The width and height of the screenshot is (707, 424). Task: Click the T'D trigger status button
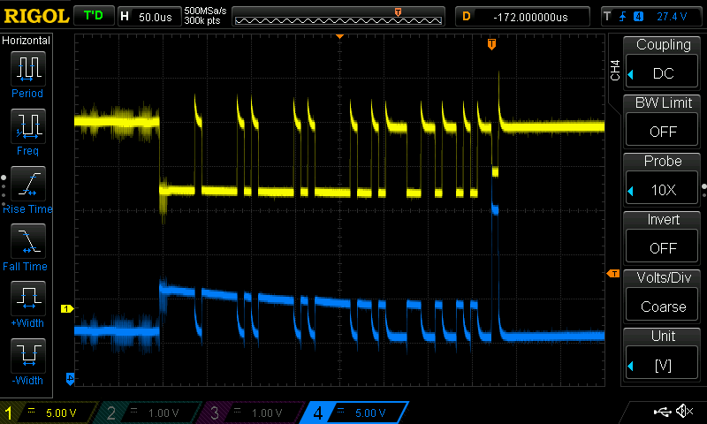point(93,16)
